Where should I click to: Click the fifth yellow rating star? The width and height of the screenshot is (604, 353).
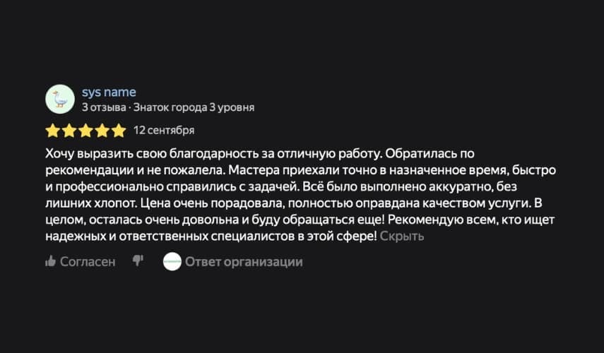coord(119,131)
